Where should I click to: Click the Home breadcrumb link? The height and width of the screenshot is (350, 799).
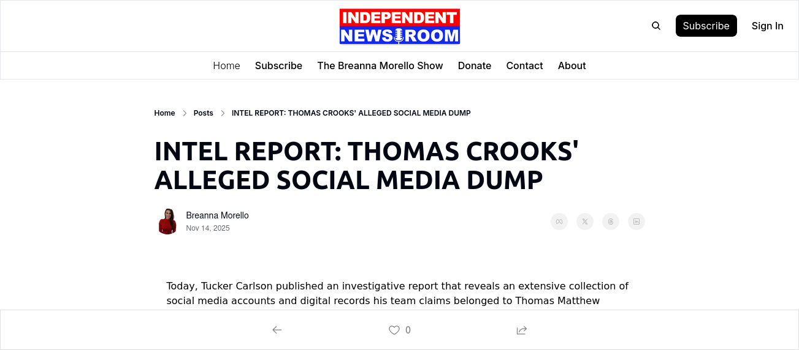(x=164, y=113)
